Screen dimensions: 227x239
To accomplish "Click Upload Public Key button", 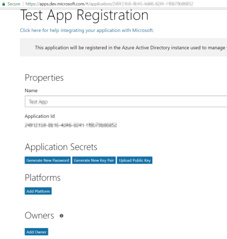I will click(134, 160).
